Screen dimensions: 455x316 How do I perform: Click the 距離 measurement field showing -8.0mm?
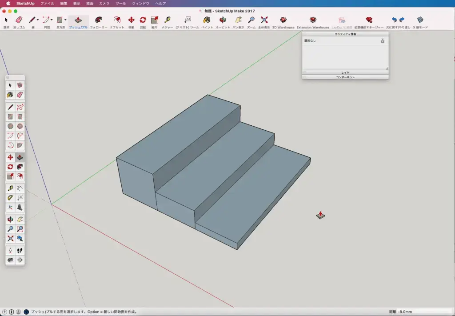(x=424, y=312)
